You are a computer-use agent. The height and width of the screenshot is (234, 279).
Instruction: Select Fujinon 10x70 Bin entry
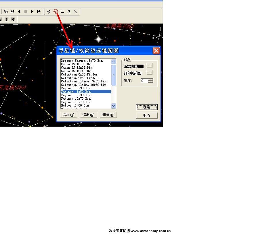pos(86,98)
